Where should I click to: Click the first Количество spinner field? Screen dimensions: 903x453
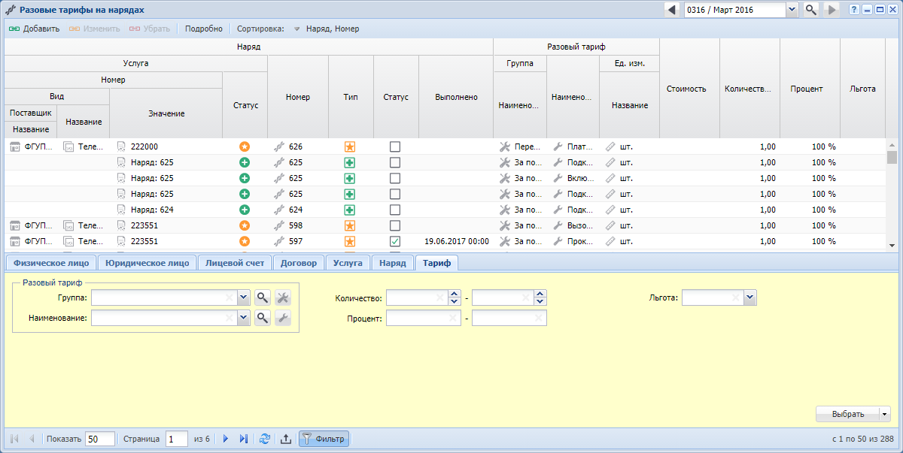point(417,298)
